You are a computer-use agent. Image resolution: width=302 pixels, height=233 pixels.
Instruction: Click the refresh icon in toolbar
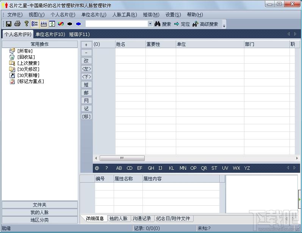pyautogui.click(x=52, y=24)
